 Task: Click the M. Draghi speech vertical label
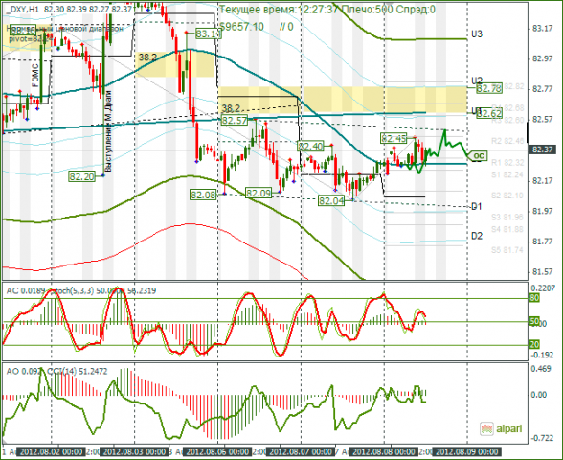[109, 131]
